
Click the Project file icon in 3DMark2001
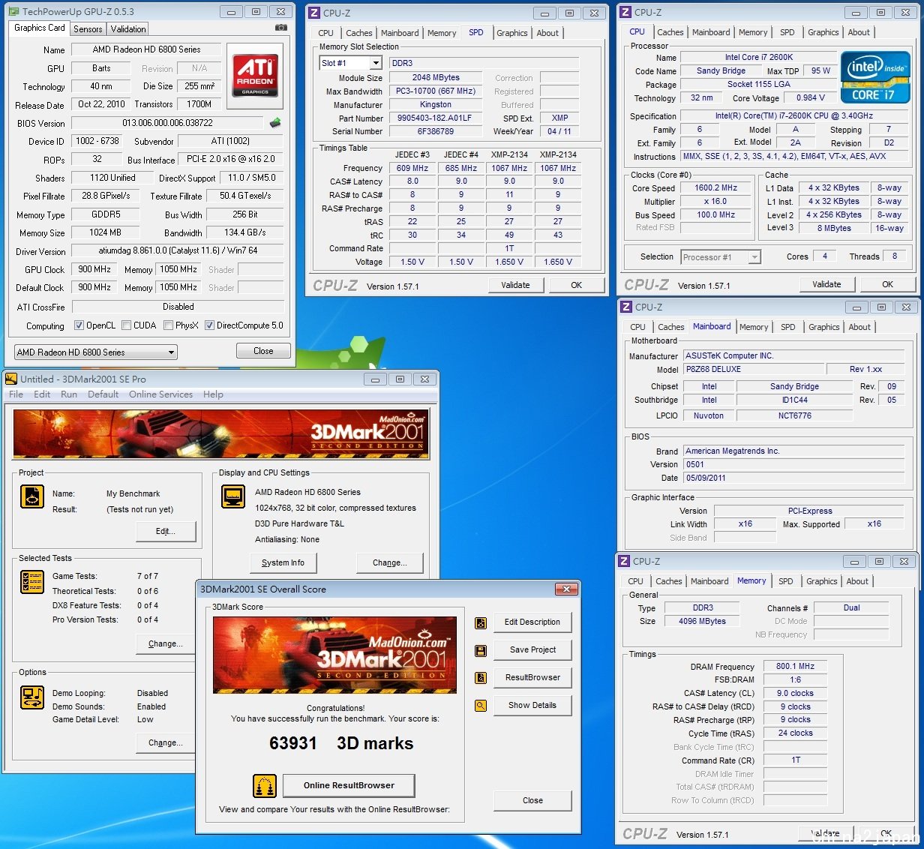[32, 496]
